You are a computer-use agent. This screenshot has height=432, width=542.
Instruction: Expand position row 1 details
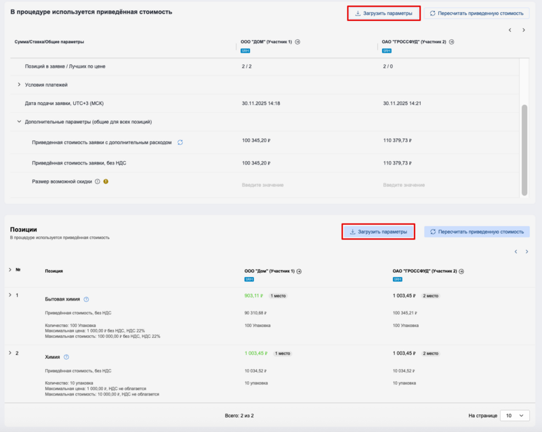click(x=9, y=295)
